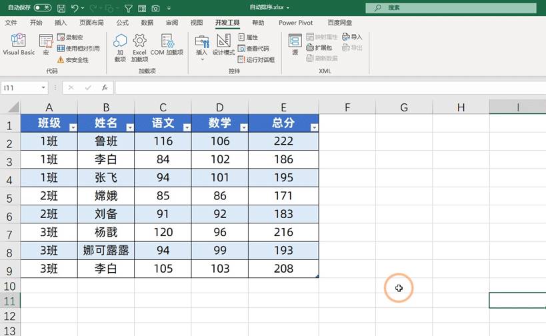
Task: Open COM 加载项 dialog
Action: tap(167, 45)
